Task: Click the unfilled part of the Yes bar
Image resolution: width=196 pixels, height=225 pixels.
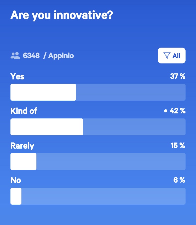Action: coord(131,92)
